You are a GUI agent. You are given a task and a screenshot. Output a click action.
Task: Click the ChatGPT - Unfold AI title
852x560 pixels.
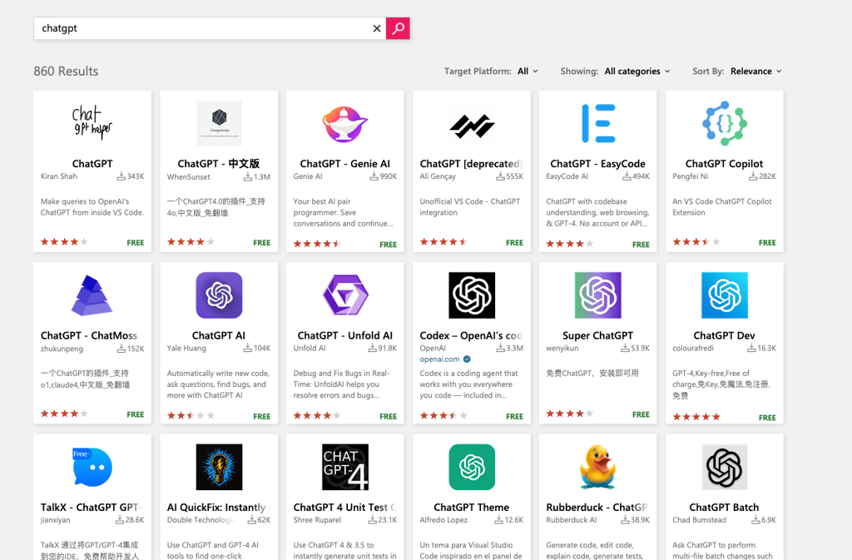tap(345, 335)
